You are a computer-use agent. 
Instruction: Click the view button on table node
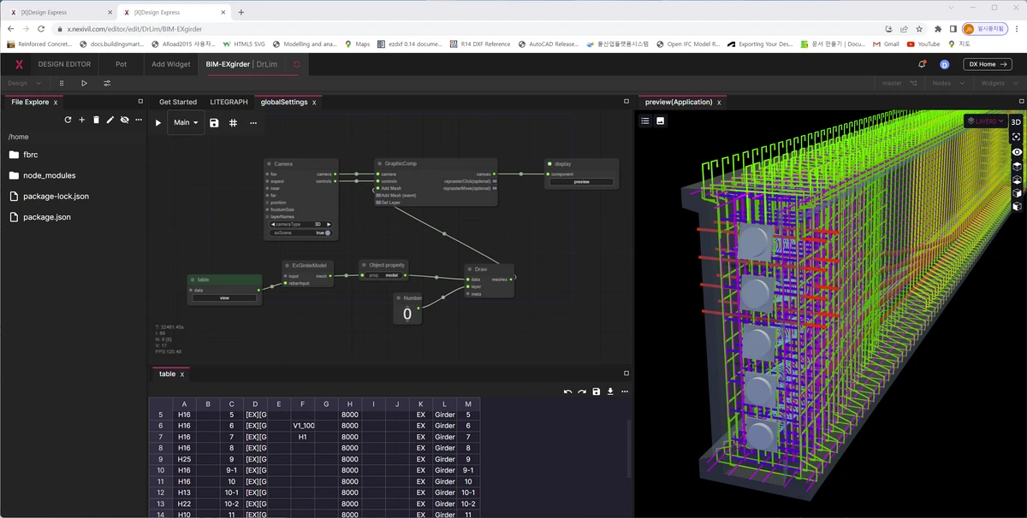(224, 298)
